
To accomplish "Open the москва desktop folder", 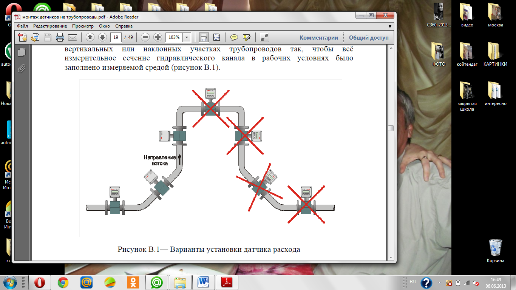I will coord(495,15).
